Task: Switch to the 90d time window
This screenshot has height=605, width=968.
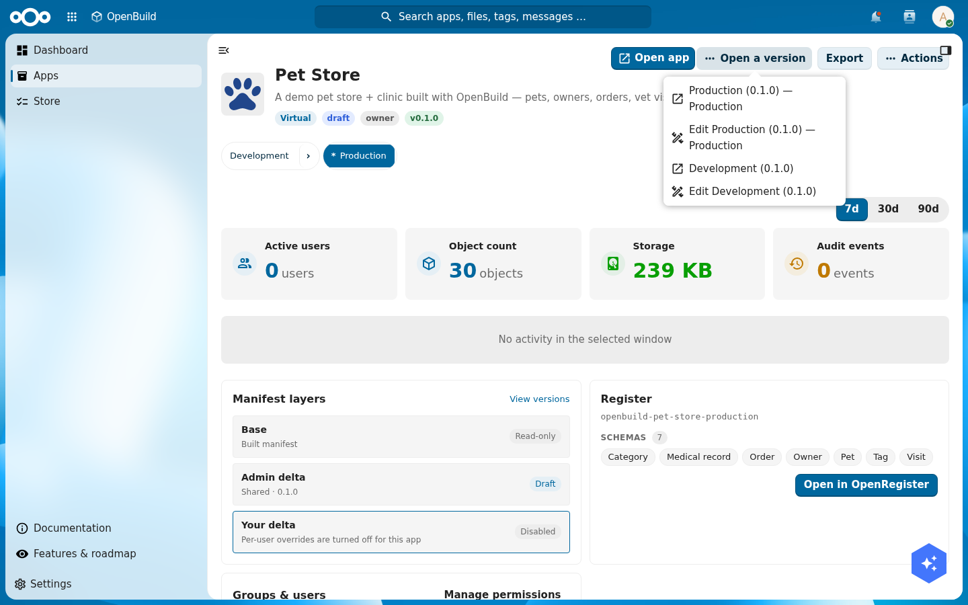Action: [x=928, y=209]
